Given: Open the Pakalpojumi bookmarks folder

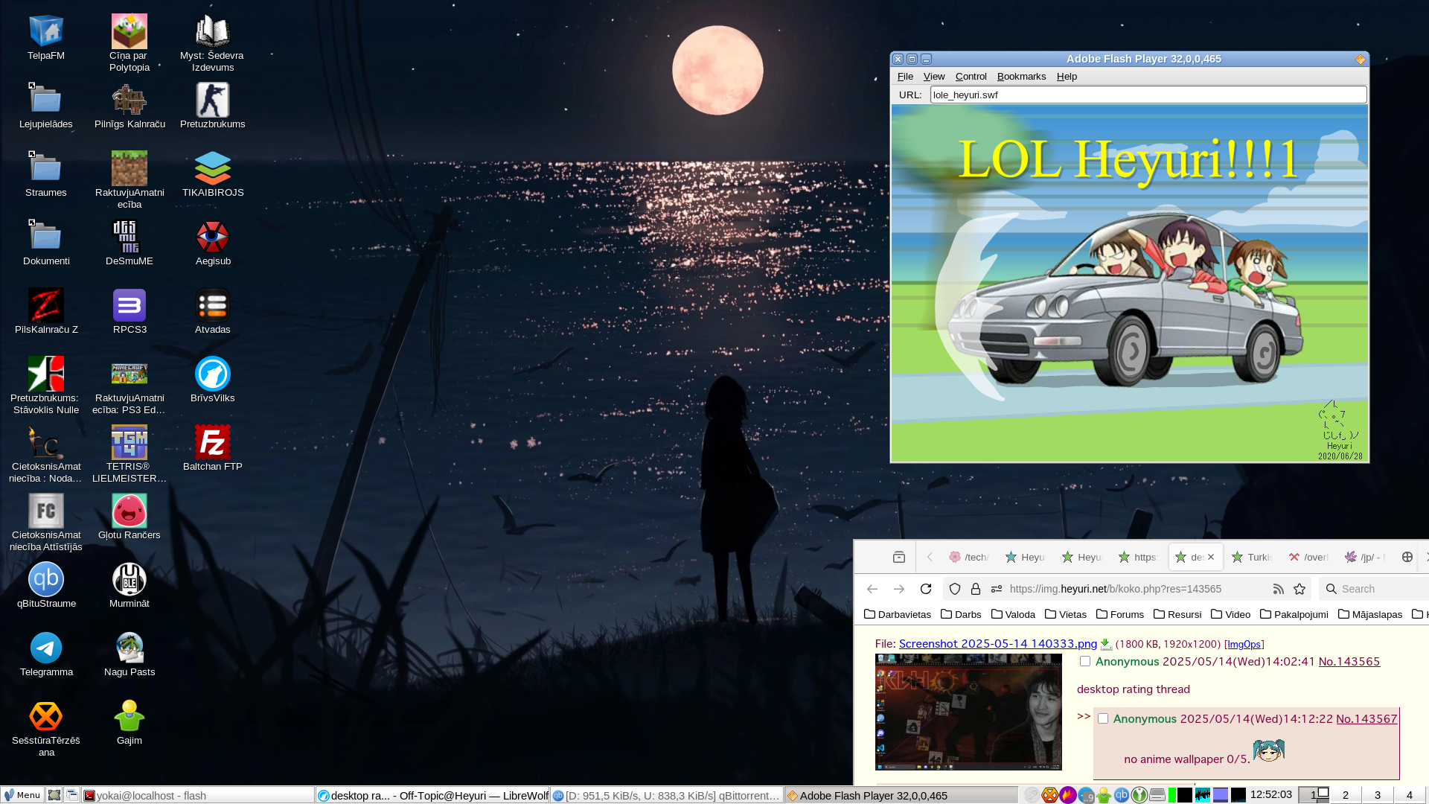Looking at the screenshot, I should pyautogui.click(x=1294, y=614).
